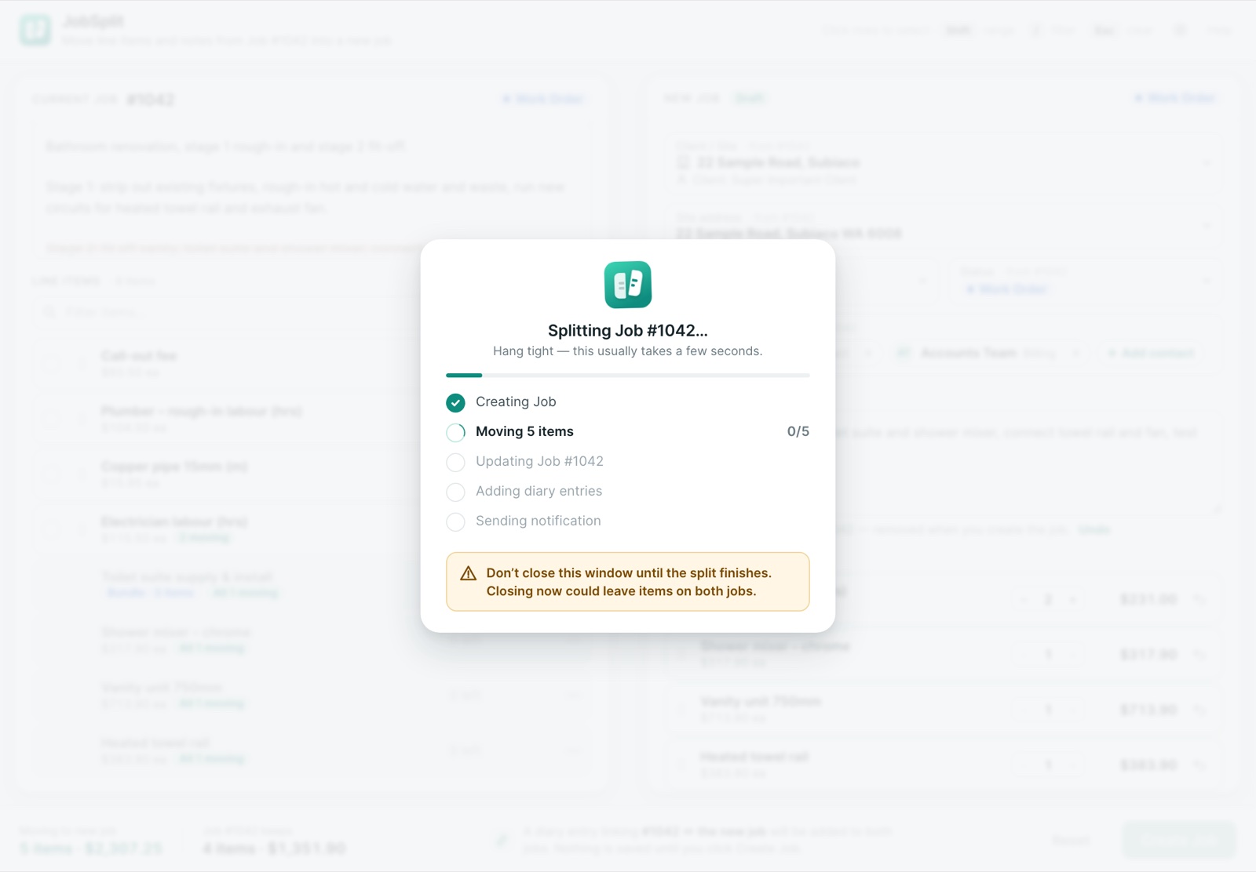Tick the Call-out fee line item checkbox
The image size is (1256, 872).
point(52,363)
